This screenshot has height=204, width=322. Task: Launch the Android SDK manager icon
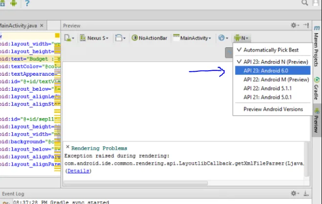2,3
